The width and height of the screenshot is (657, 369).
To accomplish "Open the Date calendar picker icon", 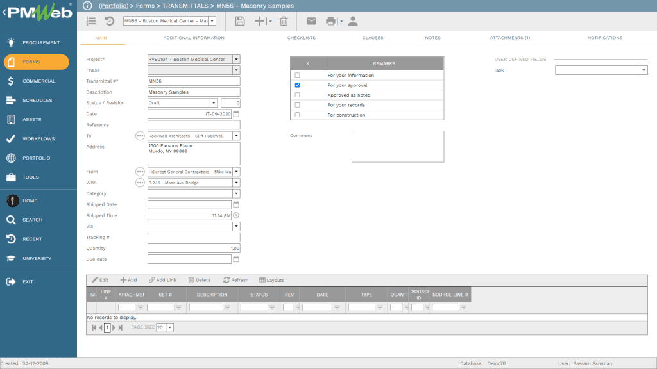I will pos(236,114).
